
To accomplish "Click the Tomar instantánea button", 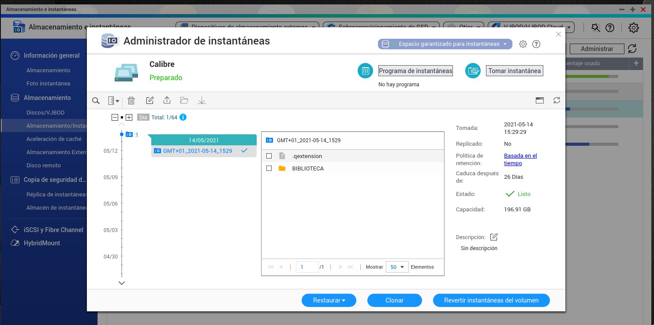I will [514, 71].
